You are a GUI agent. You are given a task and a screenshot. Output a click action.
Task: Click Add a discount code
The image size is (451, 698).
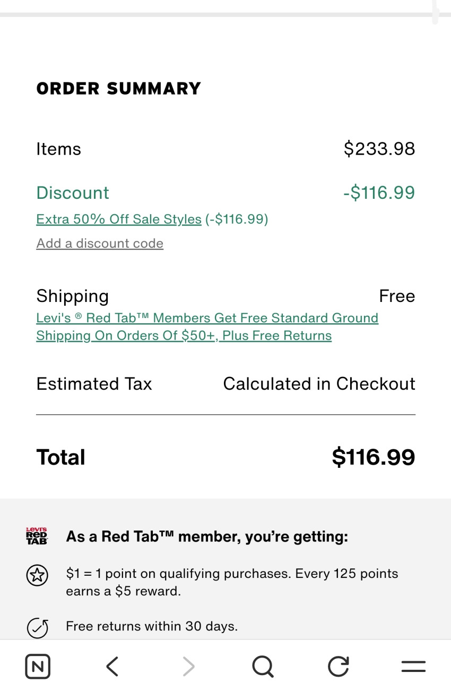(100, 243)
